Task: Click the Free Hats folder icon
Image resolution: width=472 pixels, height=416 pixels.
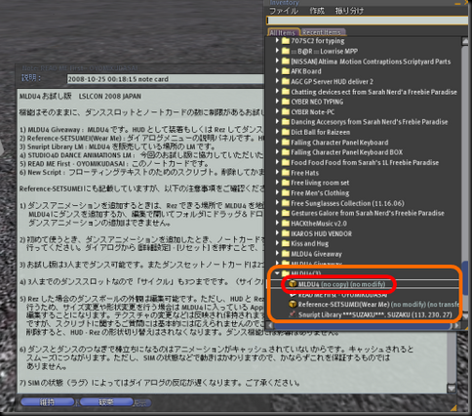Action: point(286,173)
